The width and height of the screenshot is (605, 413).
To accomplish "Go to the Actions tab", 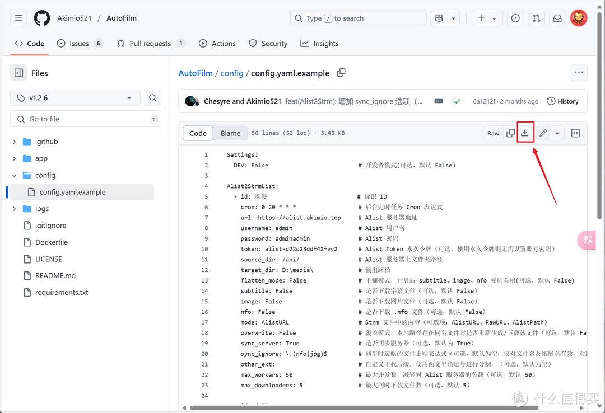I will point(217,44).
